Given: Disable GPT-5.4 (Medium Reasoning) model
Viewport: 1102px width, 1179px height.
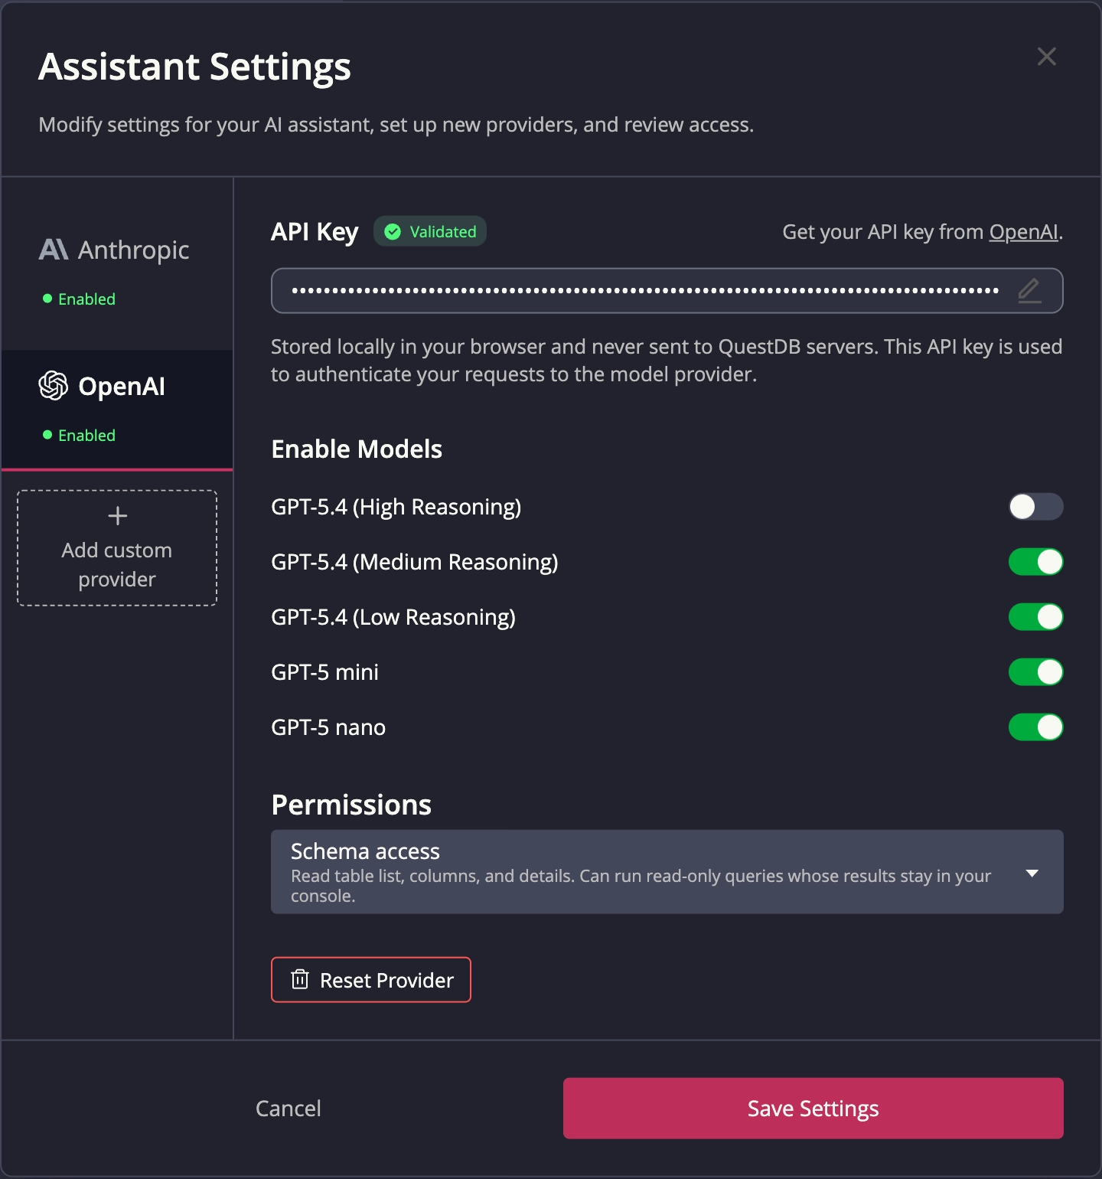Looking at the screenshot, I should point(1035,562).
